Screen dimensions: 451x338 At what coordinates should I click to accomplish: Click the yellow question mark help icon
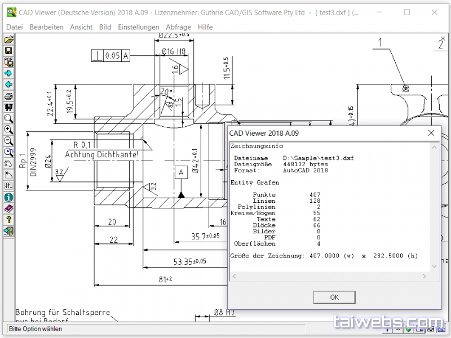pos(8,220)
